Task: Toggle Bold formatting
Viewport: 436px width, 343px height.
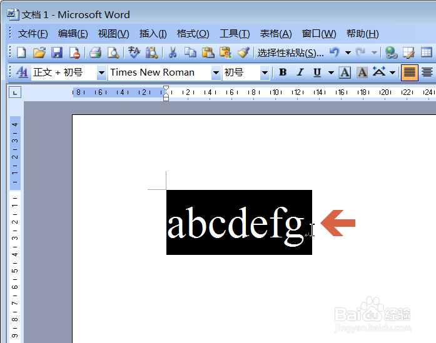Action: point(283,72)
